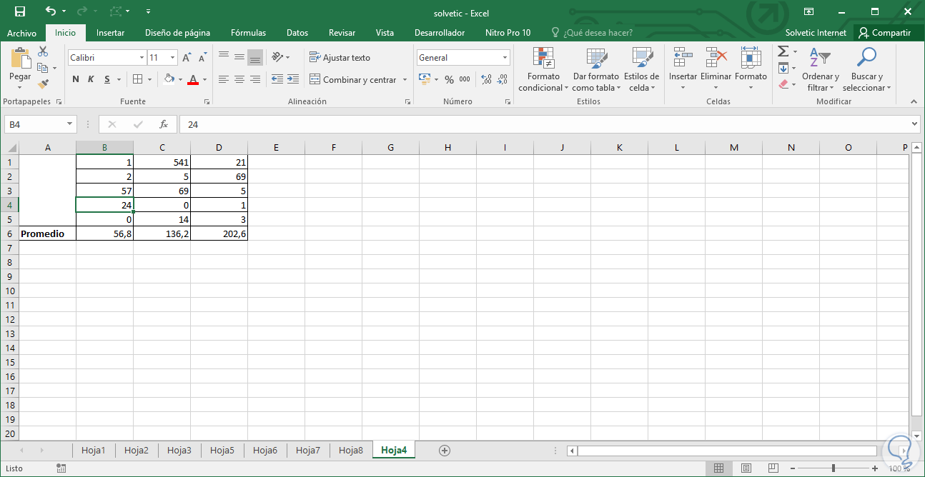The image size is (925, 477).
Task: Open the Archivo tab
Action: point(21,33)
